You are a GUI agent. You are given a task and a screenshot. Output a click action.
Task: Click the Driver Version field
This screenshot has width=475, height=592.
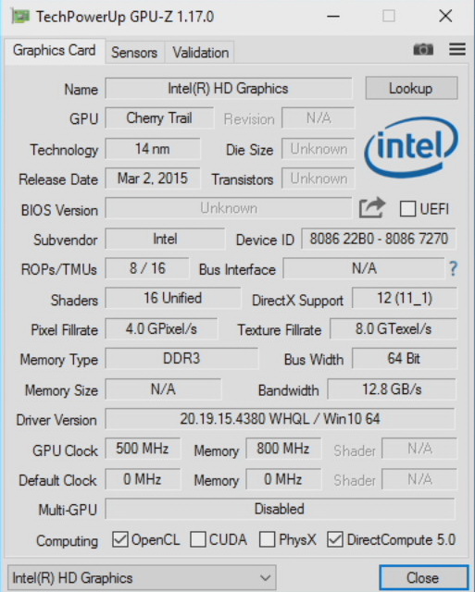280,419
